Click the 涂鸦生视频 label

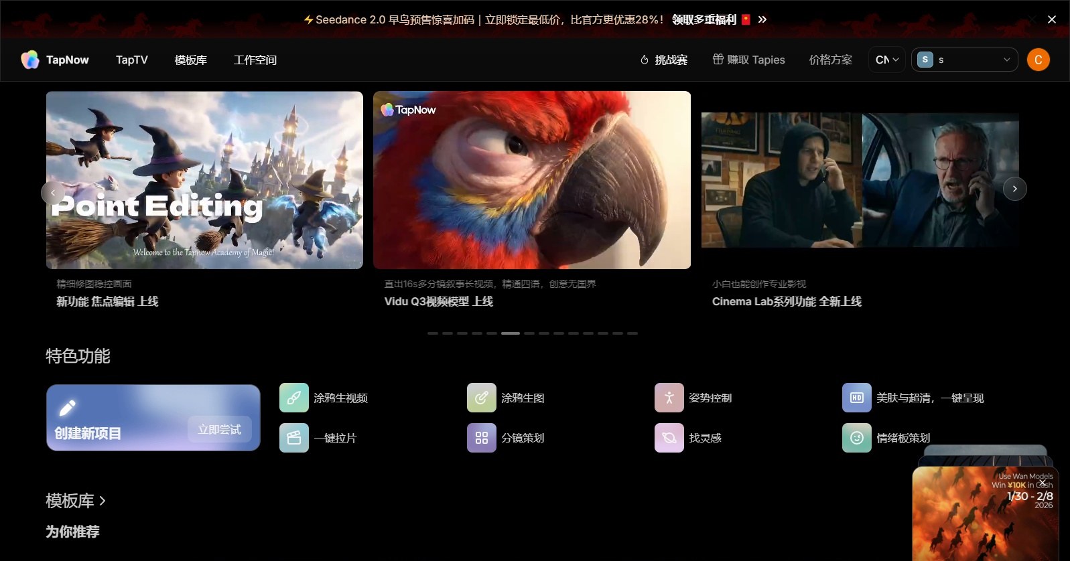point(341,398)
